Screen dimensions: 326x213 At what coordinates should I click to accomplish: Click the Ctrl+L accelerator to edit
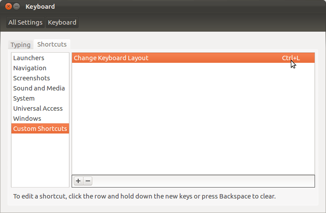click(291, 58)
